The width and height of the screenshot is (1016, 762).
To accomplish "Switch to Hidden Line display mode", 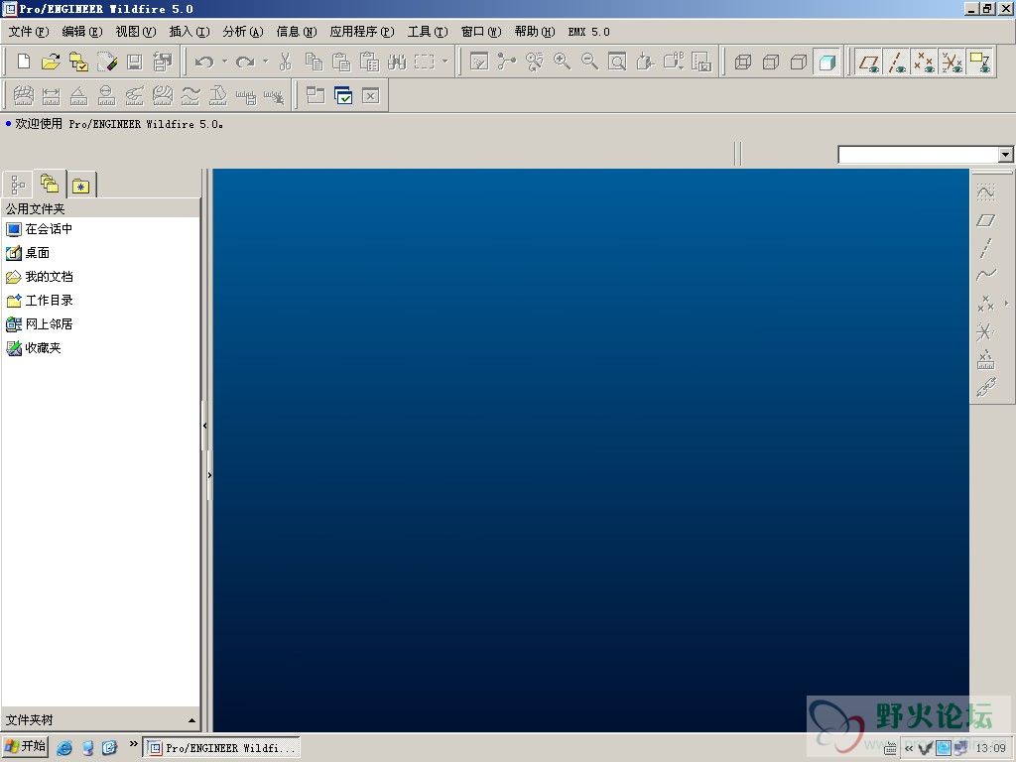I will tap(770, 62).
